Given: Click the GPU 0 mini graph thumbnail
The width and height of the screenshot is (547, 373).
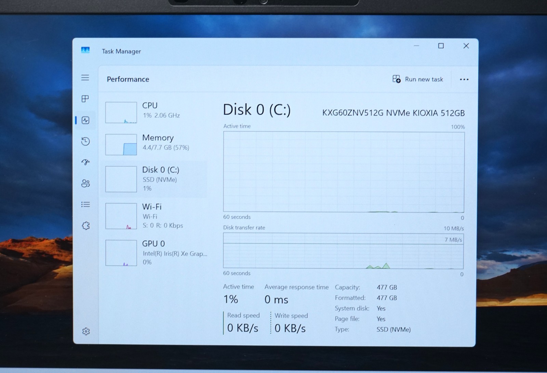Looking at the screenshot, I should (x=121, y=253).
